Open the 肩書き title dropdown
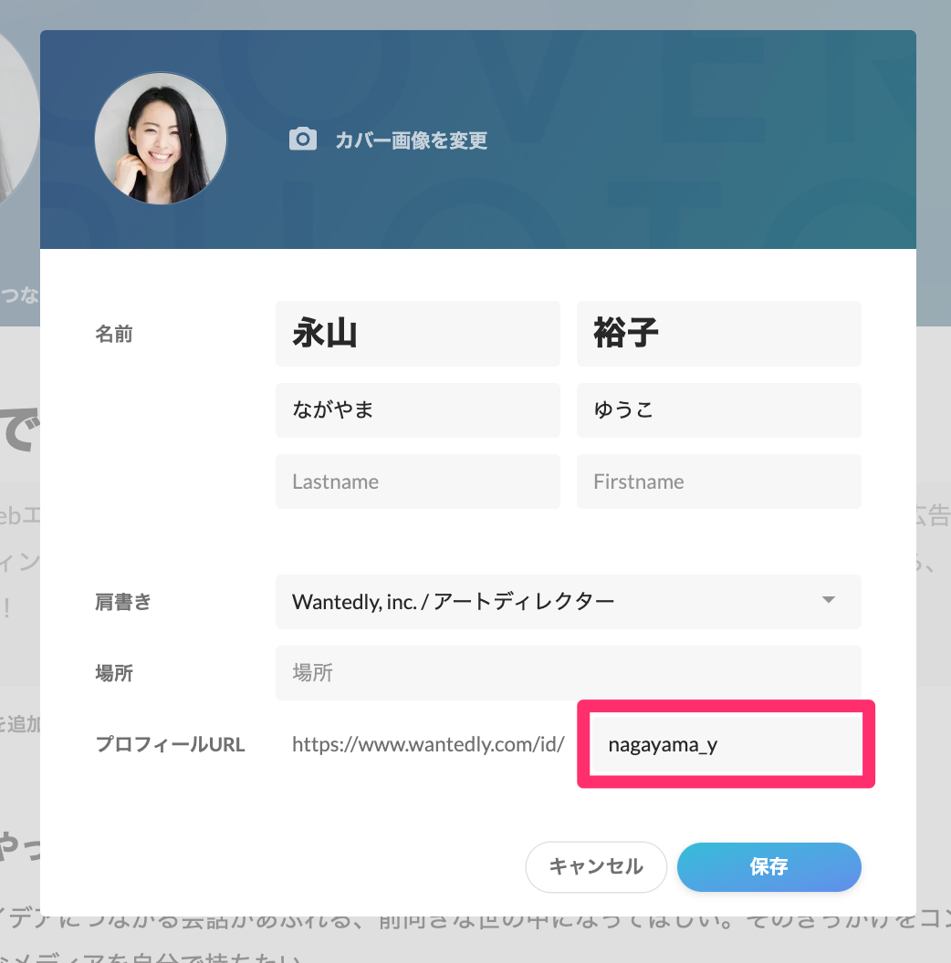 [568, 602]
